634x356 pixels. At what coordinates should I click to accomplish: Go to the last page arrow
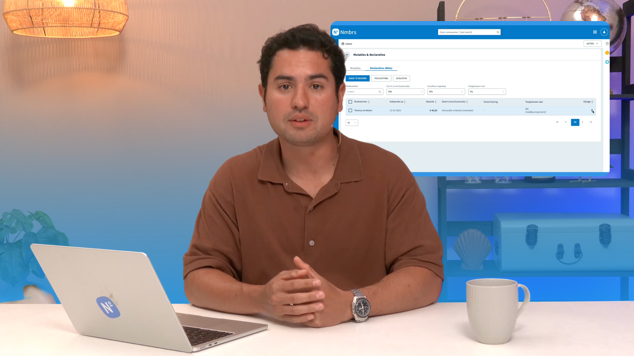591,122
